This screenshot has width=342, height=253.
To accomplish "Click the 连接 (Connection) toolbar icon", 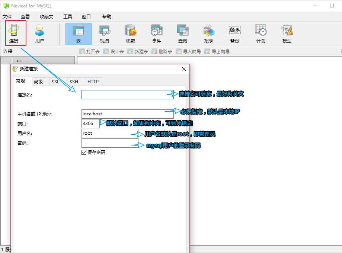I will coord(14,33).
